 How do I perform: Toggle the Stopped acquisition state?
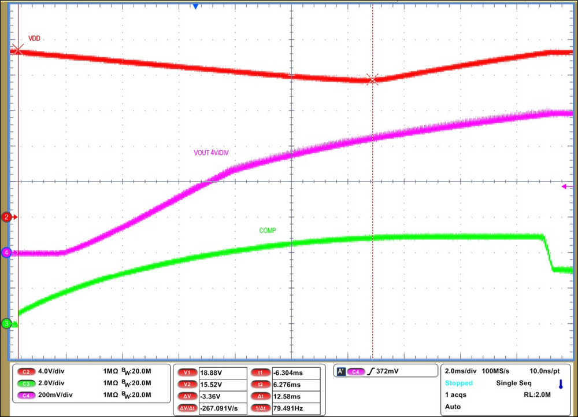pyautogui.click(x=458, y=383)
